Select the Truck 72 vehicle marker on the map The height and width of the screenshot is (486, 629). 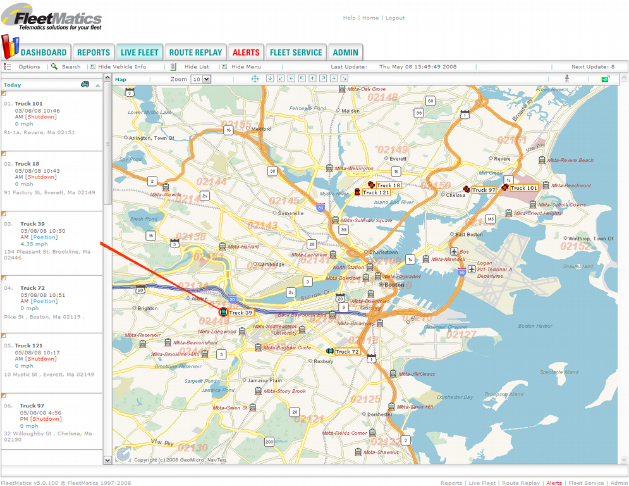tap(330, 351)
